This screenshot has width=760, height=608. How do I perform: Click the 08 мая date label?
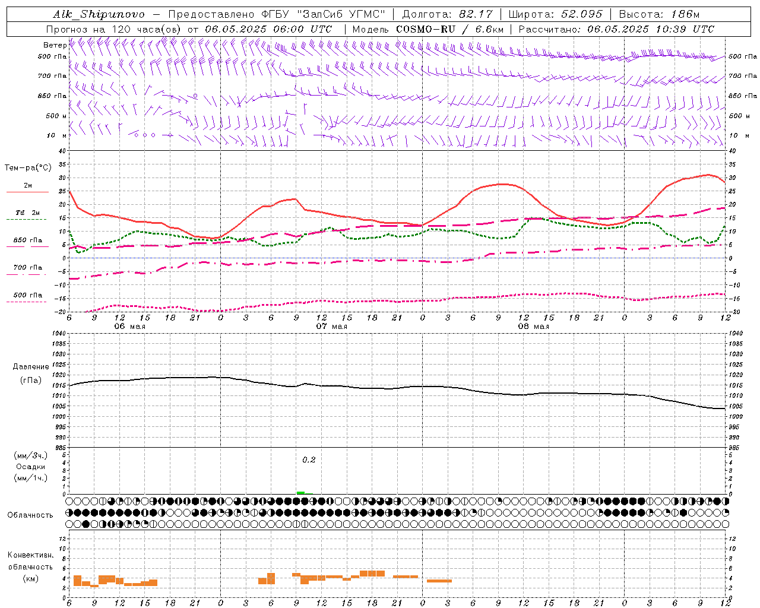tap(533, 327)
